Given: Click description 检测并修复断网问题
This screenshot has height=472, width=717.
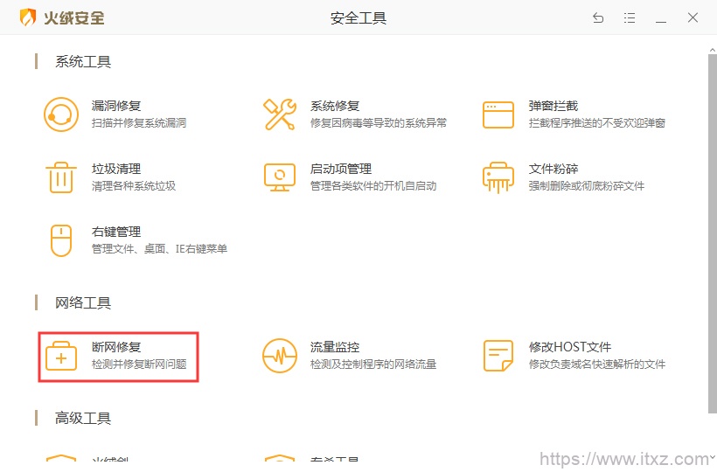Looking at the screenshot, I should pyautogui.click(x=139, y=364).
